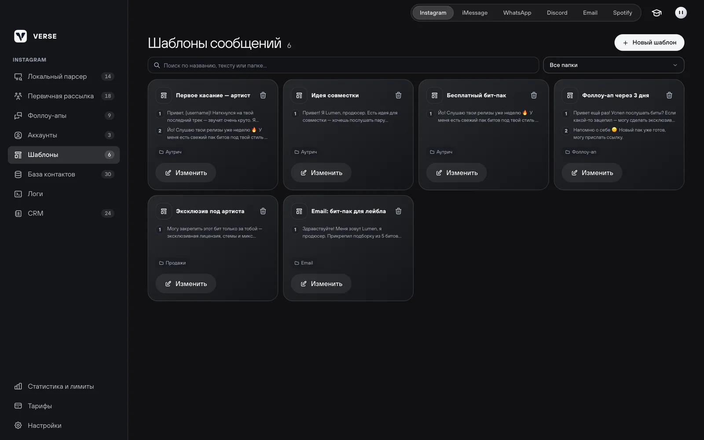Switch to the Spotify tab
Viewport: 704px width, 440px height.
pos(622,13)
